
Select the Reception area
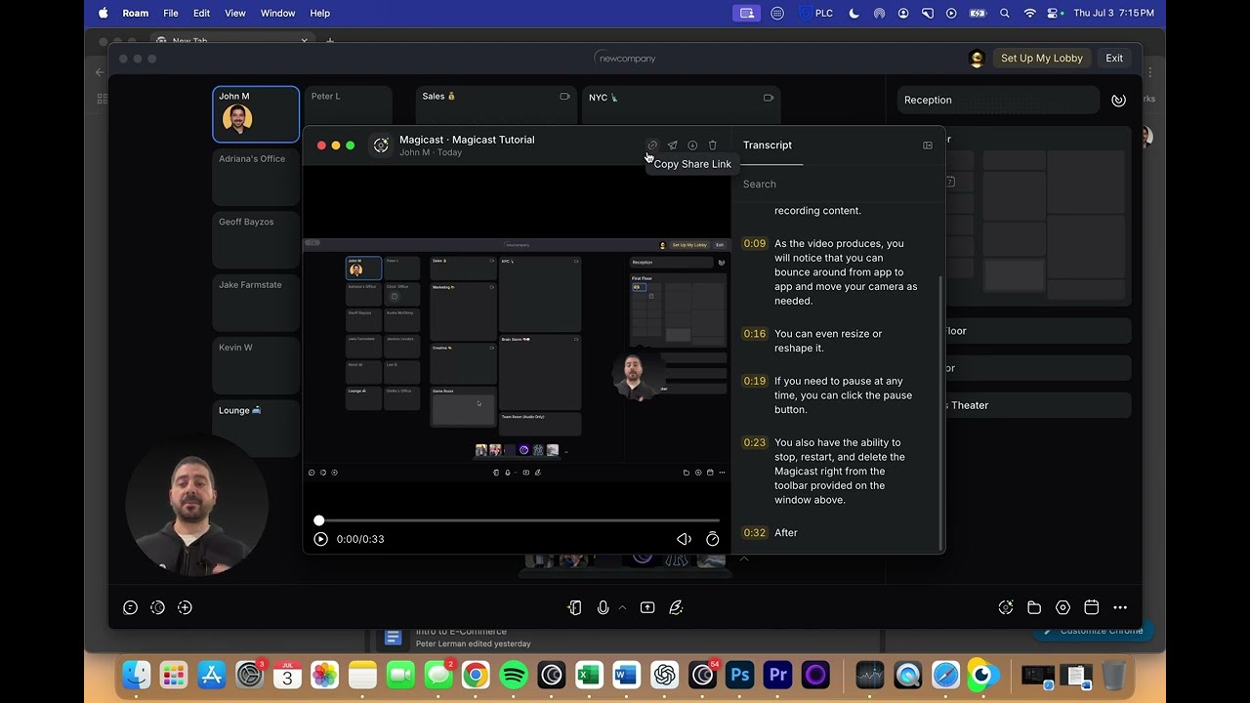(998, 100)
